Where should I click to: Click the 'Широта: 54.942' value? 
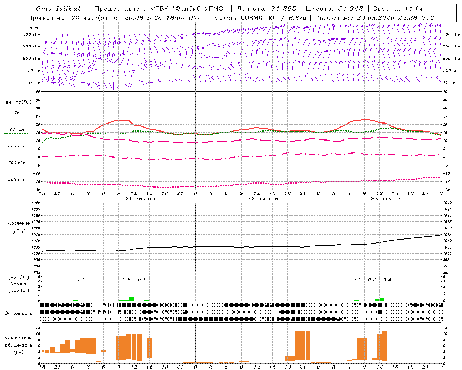pyautogui.click(x=335, y=9)
